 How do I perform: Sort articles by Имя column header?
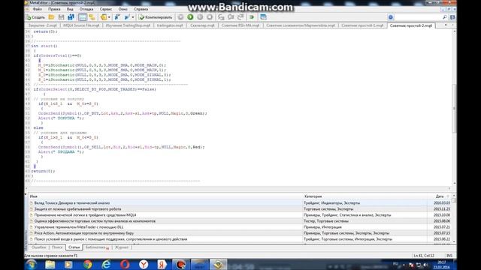point(165,196)
